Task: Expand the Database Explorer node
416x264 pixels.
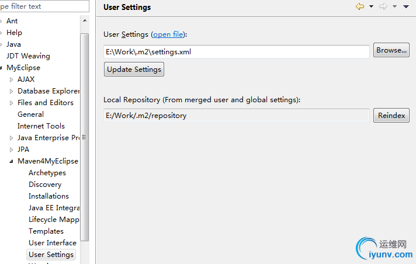Action: pyautogui.click(x=12, y=91)
